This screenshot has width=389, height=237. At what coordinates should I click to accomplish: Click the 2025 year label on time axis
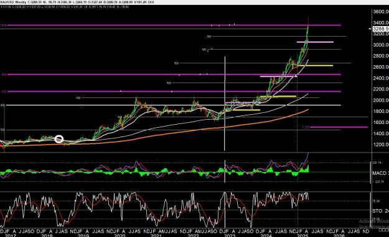click(x=302, y=235)
